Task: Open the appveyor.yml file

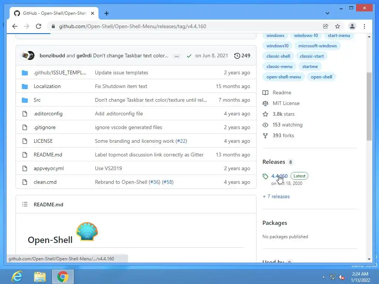Action: tap(48, 168)
